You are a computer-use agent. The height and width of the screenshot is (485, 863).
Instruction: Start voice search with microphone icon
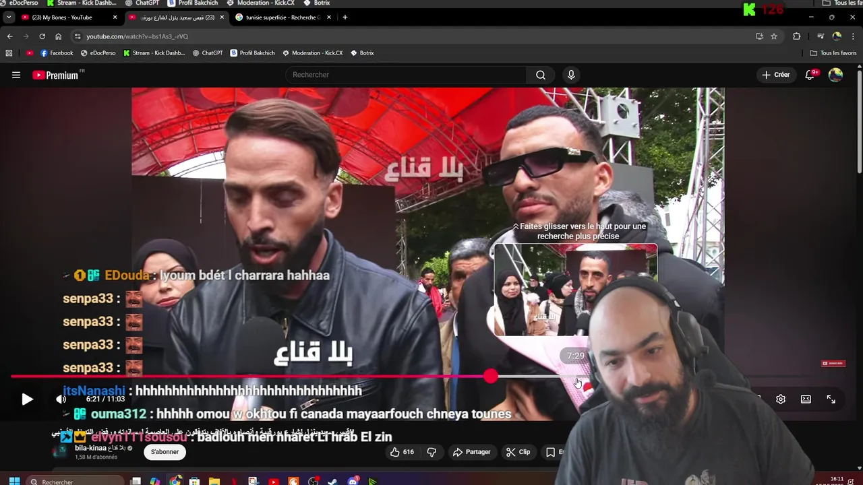pos(571,75)
